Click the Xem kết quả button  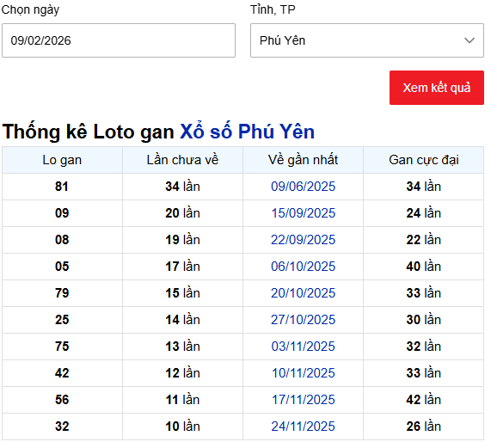point(437,88)
